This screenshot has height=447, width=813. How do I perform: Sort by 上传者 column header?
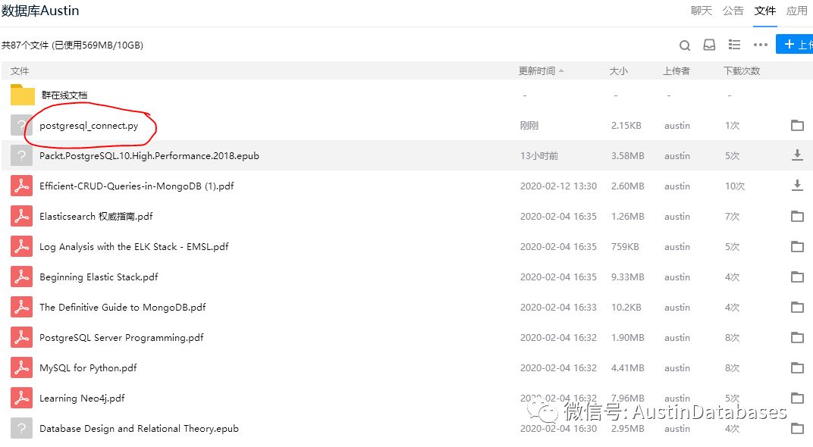676,71
